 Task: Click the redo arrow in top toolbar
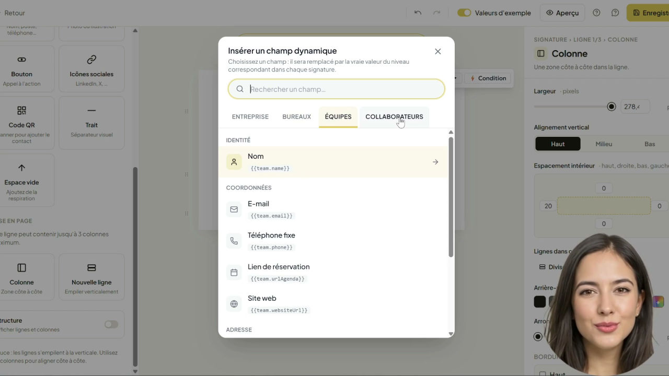point(436,13)
